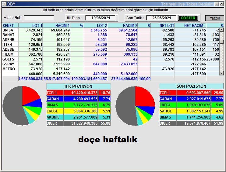The image size is (226, 172).
Task: Click the GOSTER button
Action: 188,18
